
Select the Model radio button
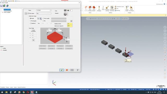(x=30, y=19)
